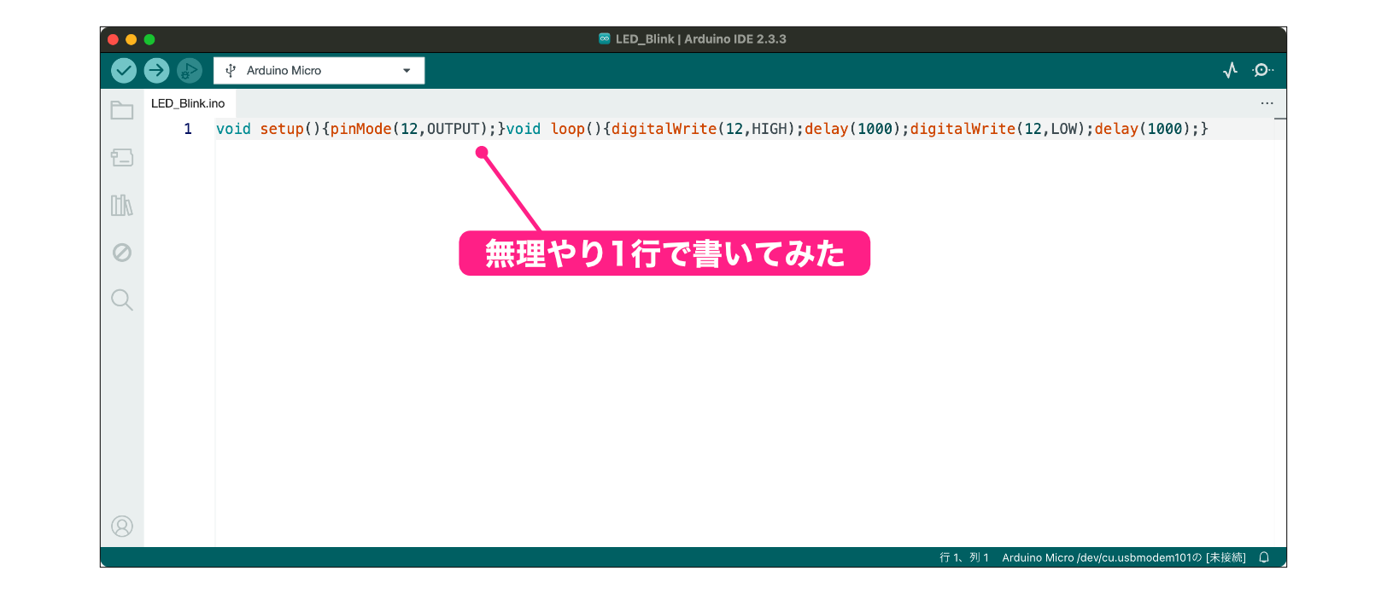
Task: Place cursor on the loop function name
Action: coord(568,129)
